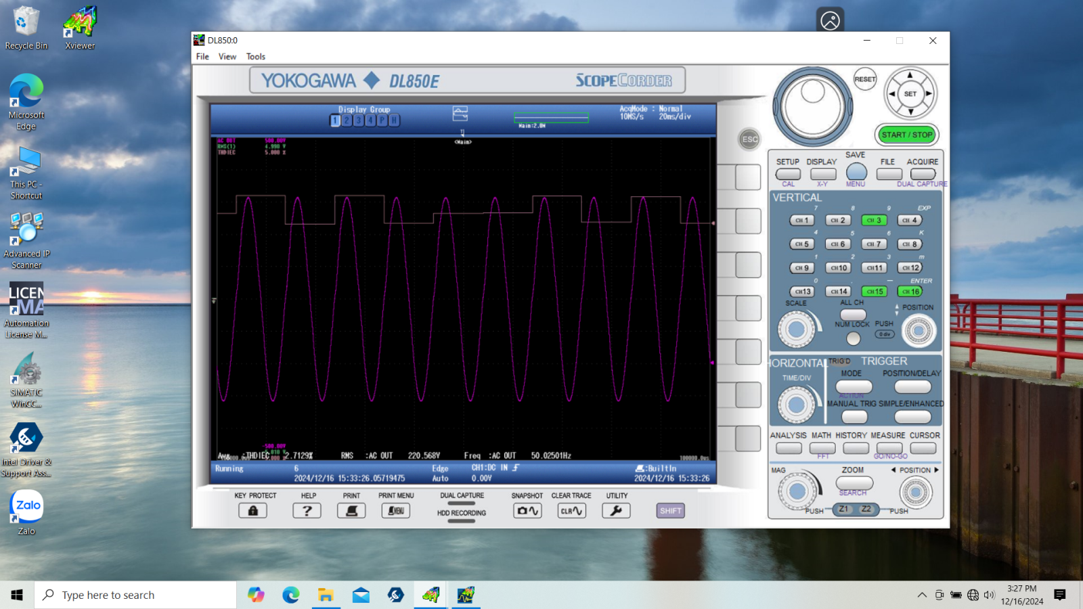Screen dimensions: 1083x609
Task: Select display group 1 on screen
Action: [x=335, y=120]
